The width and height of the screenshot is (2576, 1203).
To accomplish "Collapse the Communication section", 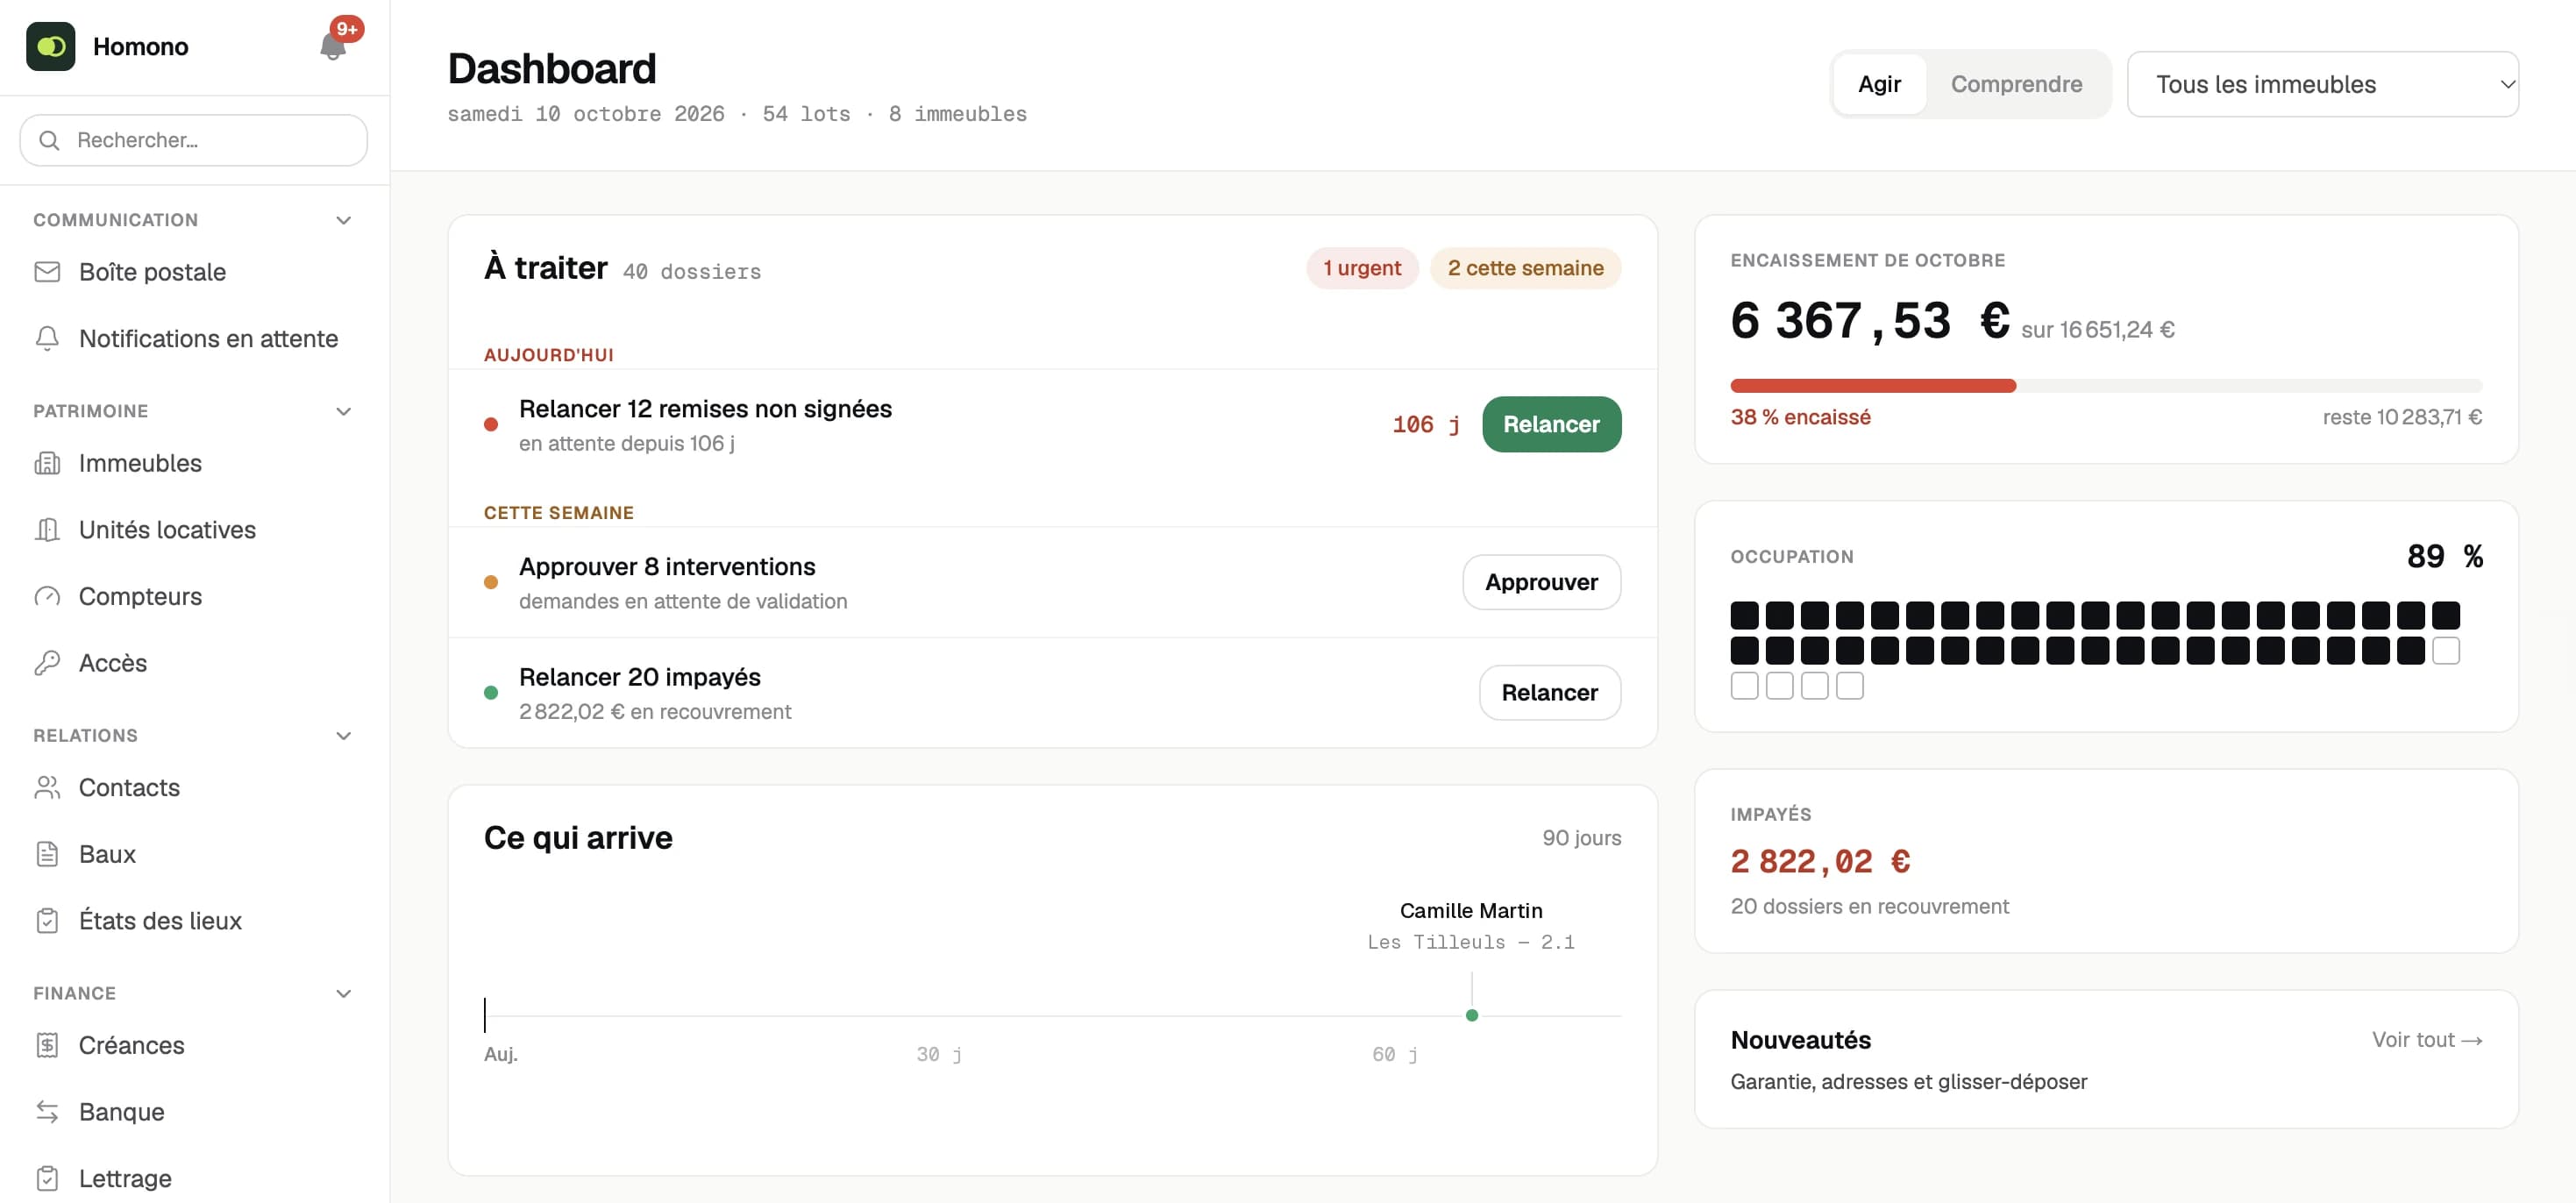I will point(343,220).
